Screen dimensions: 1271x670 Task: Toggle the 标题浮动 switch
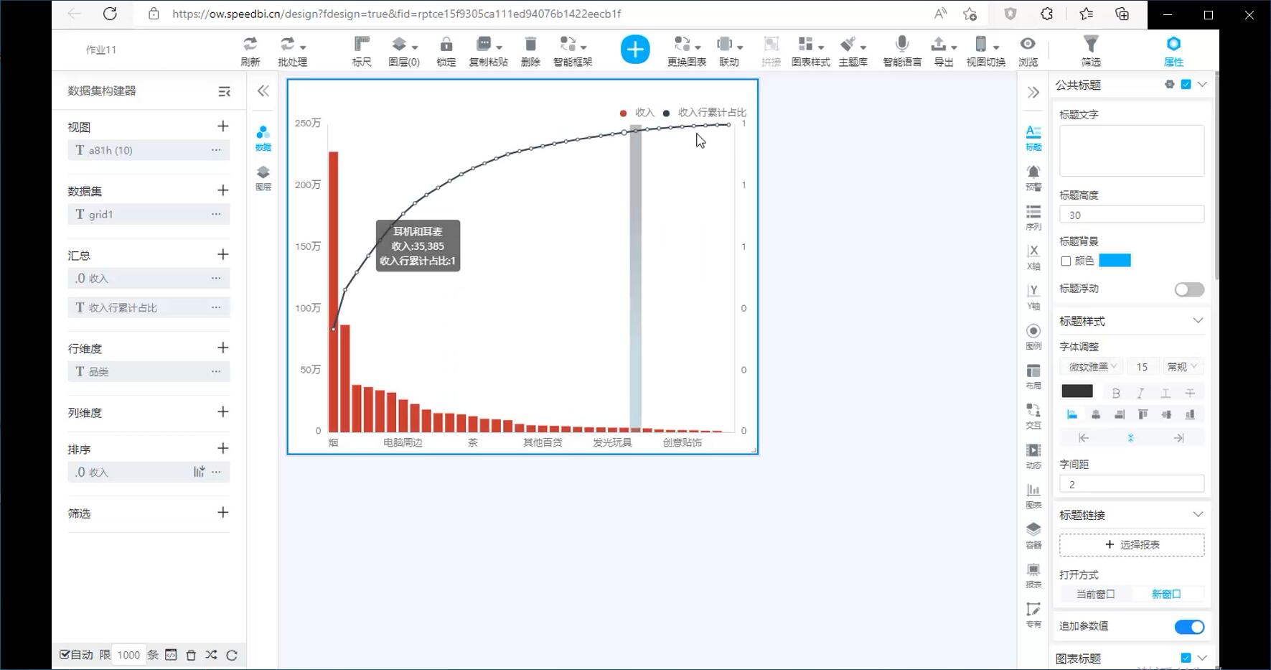click(x=1188, y=289)
